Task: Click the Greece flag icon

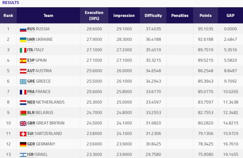Action: pyautogui.click(x=23, y=82)
